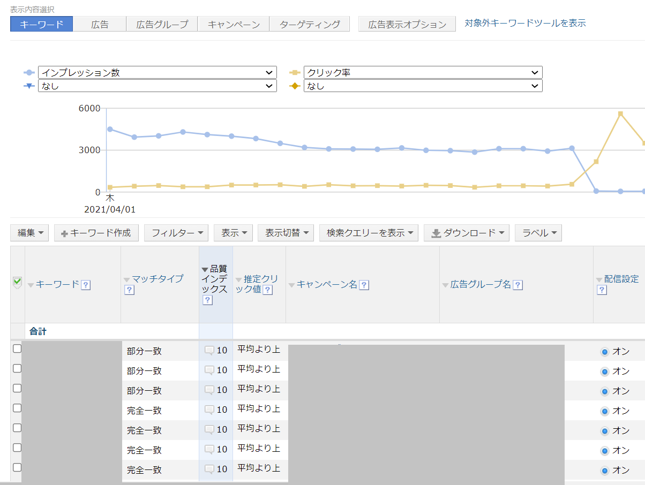Click the キーワード作成 button
The width and height of the screenshot is (645, 485).
[96, 233]
